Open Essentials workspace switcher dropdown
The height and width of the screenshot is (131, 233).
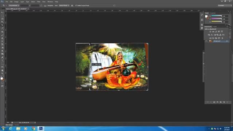tap(225, 5)
